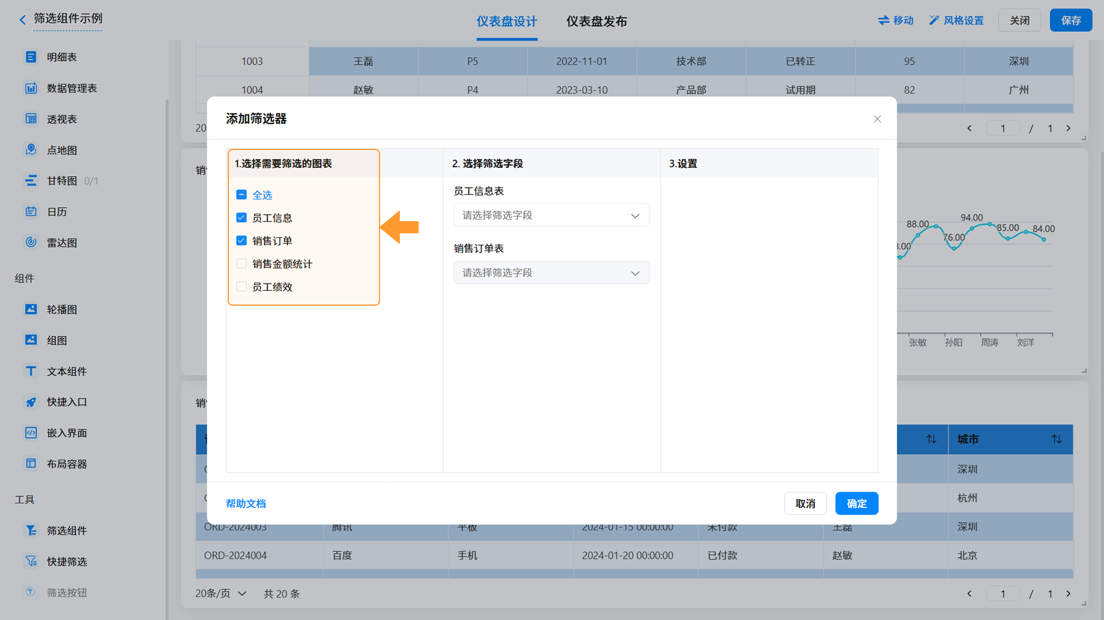This screenshot has height=620, width=1104.
Task: Click the 确定 button
Action: point(856,503)
